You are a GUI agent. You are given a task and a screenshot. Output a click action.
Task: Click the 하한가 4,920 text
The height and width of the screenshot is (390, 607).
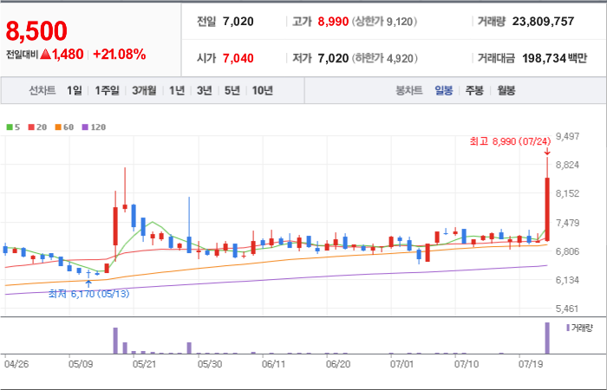(384, 58)
